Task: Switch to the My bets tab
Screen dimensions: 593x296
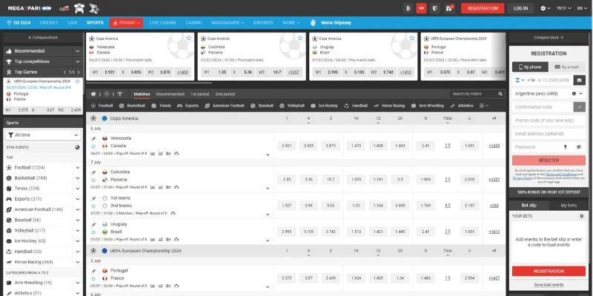Action: pyautogui.click(x=569, y=206)
